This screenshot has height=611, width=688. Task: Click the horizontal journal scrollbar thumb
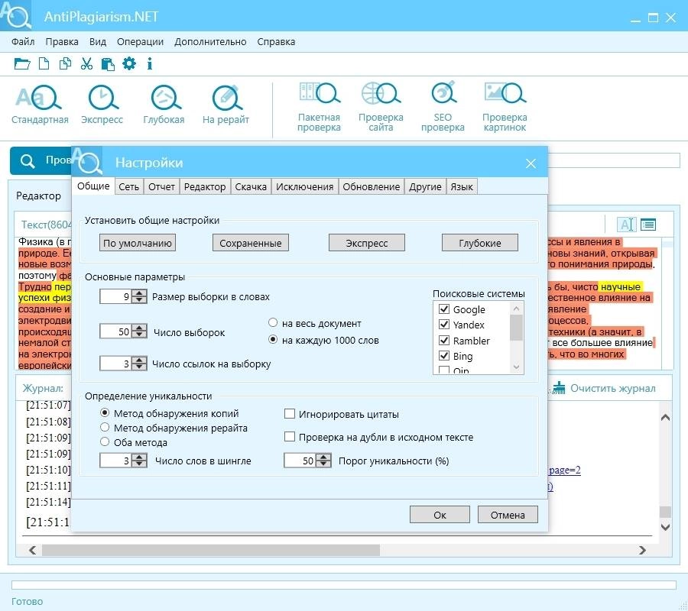click(x=211, y=550)
